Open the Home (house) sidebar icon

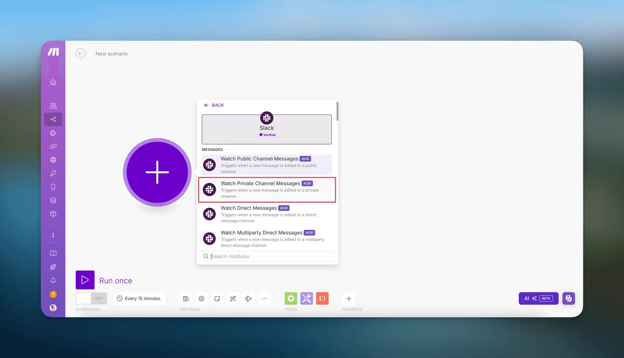53,82
